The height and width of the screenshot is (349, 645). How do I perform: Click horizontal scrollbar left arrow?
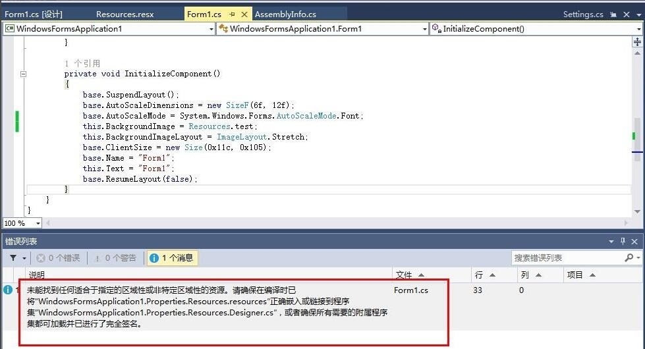(48, 223)
